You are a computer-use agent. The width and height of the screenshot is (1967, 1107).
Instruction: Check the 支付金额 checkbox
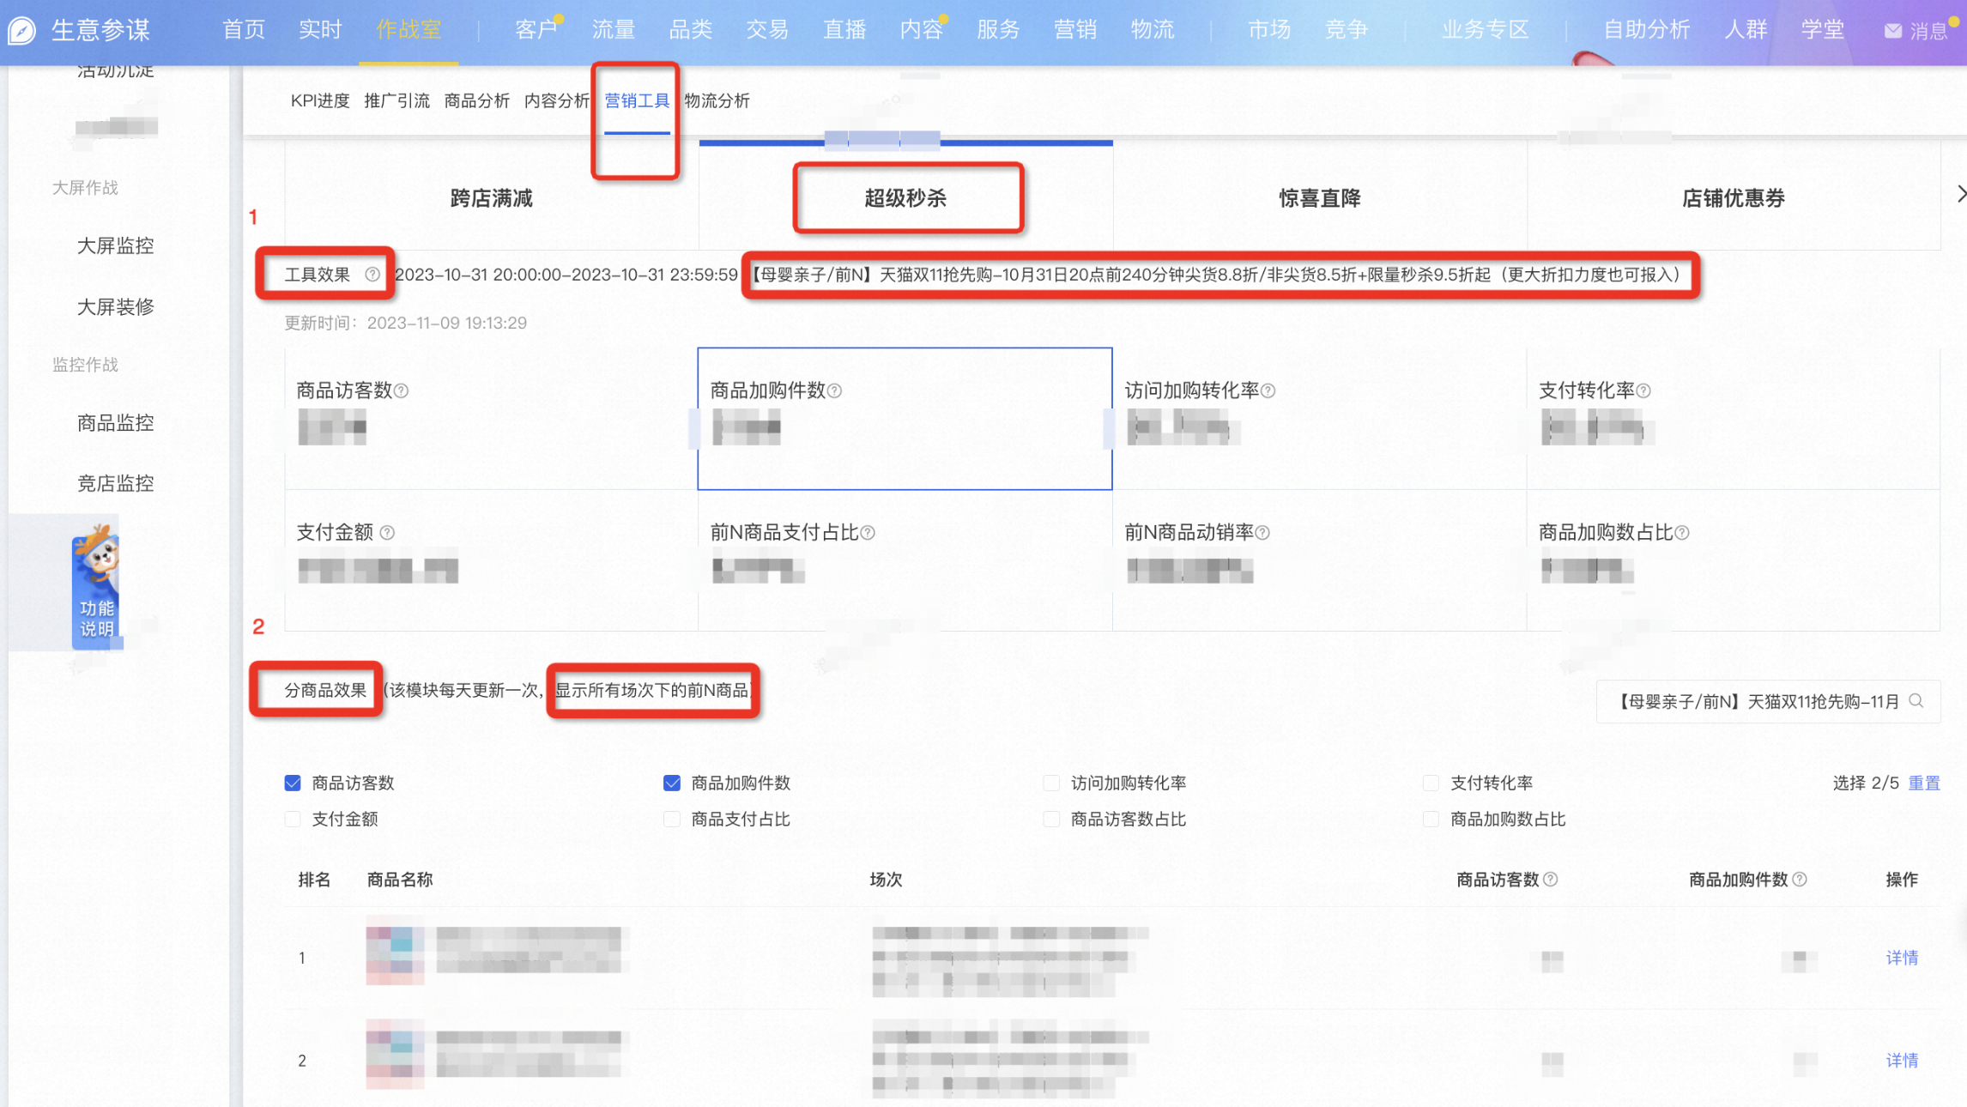(x=293, y=820)
